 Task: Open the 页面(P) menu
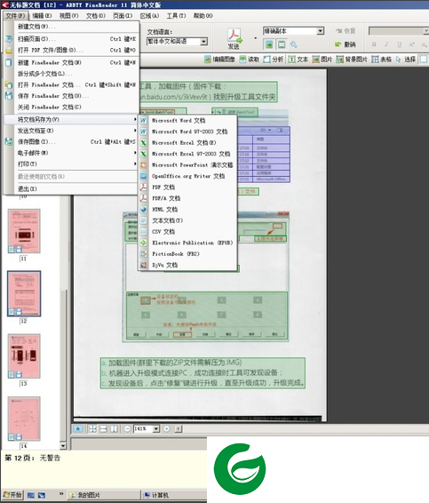tap(123, 15)
